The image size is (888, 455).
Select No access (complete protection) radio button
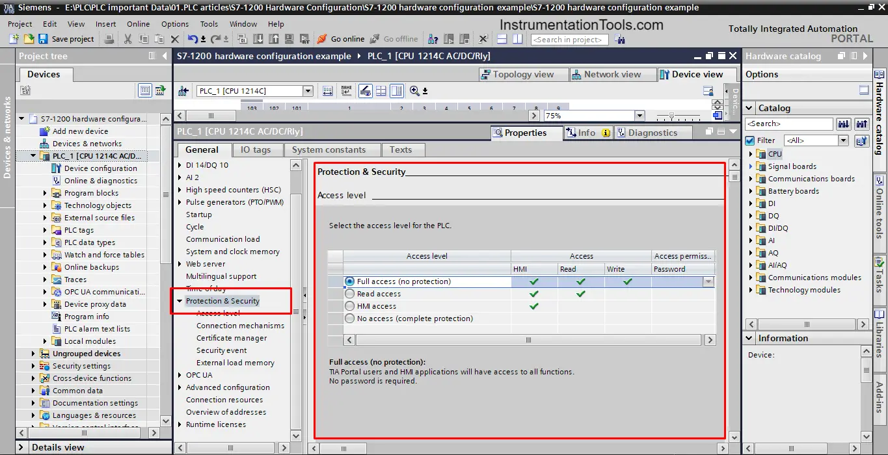coord(350,318)
